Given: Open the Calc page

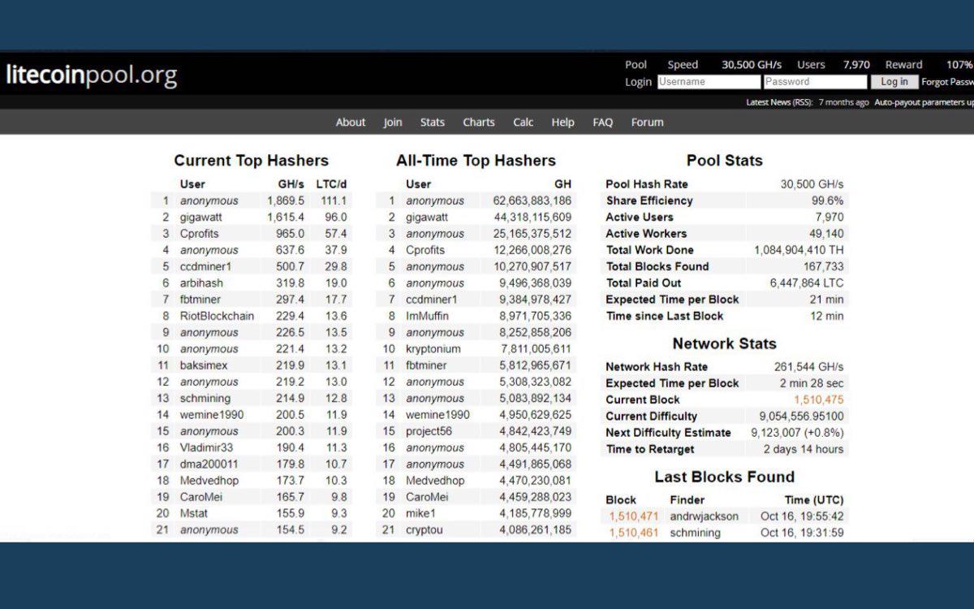Looking at the screenshot, I should tap(524, 123).
